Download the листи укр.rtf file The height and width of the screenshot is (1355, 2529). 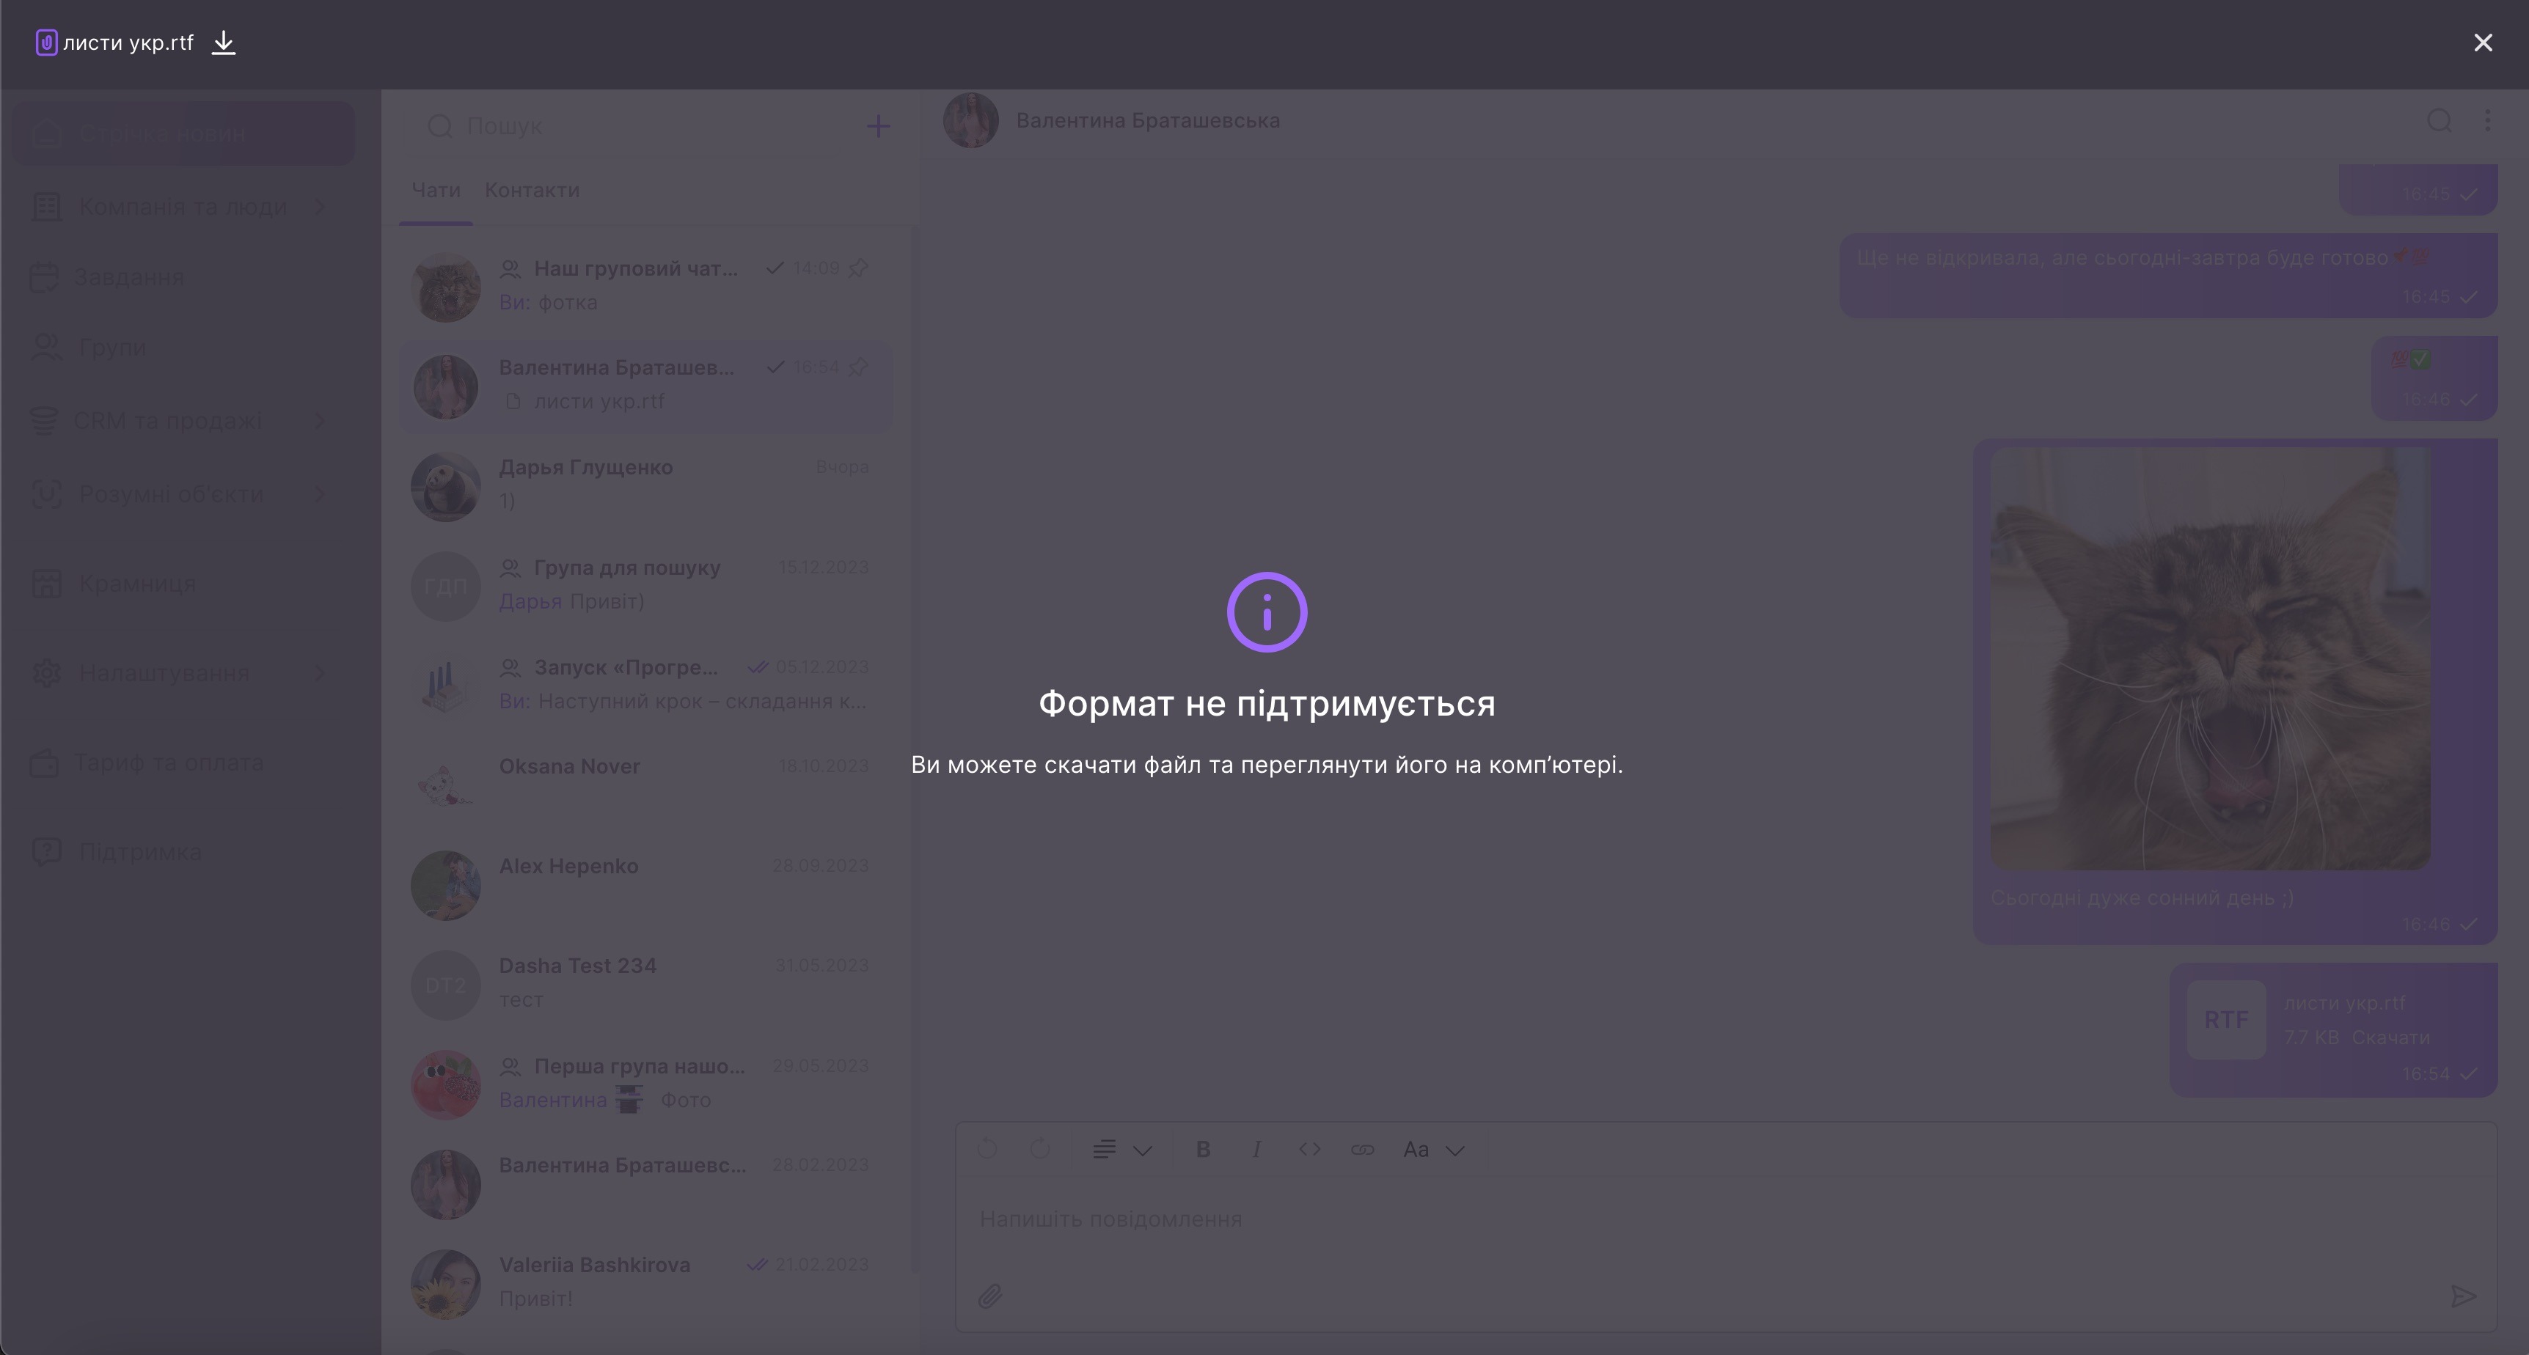224,43
